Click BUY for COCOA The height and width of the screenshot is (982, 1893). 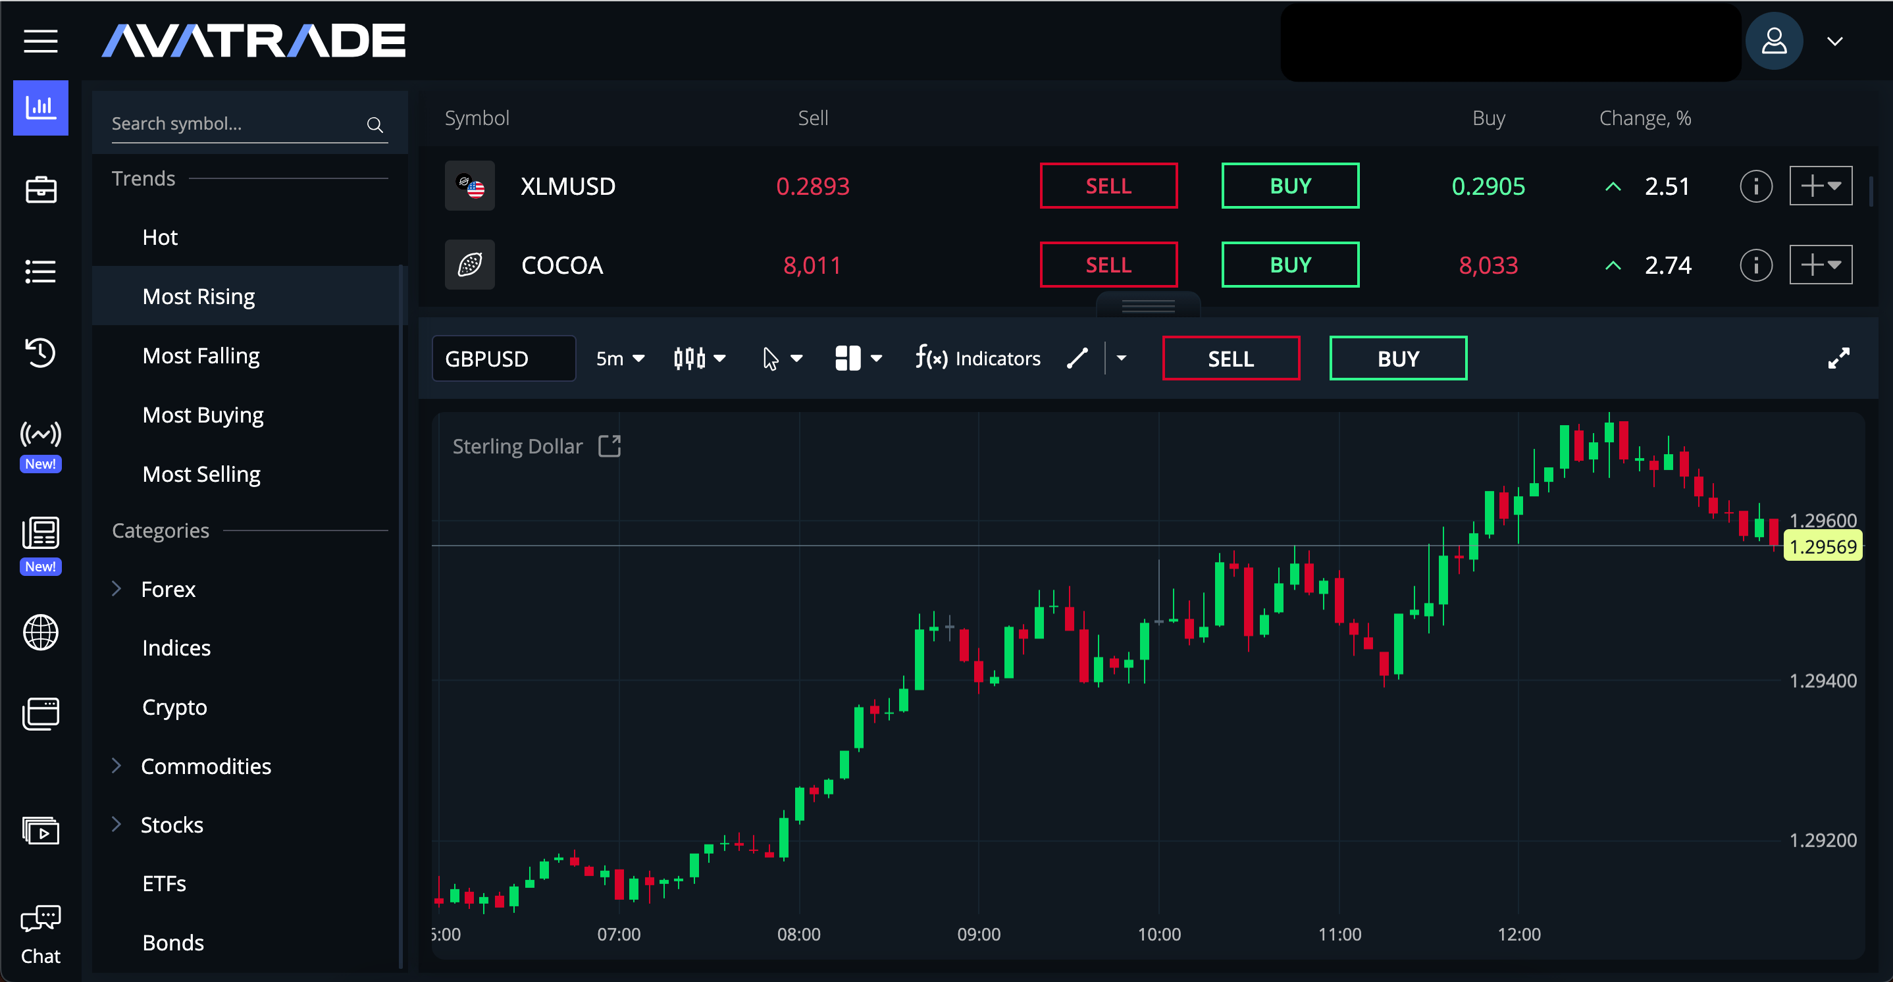(1291, 265)
